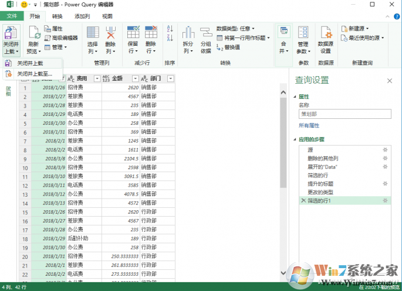Choose 关闭并上载至... from the dropdown menu
The height and width of the screenshot is (291, 402).
coord(34,74)
